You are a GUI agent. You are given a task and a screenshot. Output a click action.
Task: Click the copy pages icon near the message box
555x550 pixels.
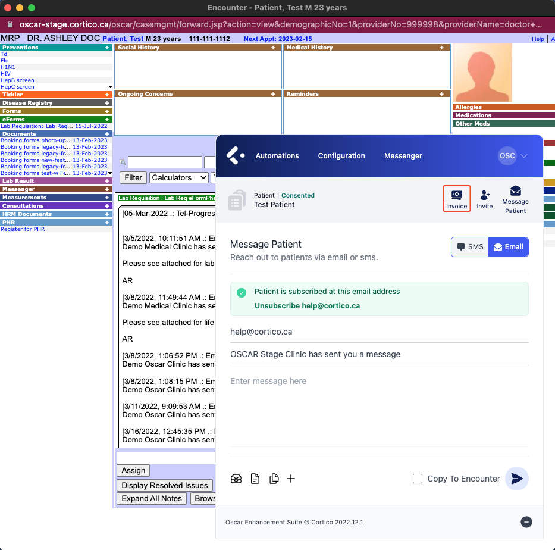pos(274,479)
